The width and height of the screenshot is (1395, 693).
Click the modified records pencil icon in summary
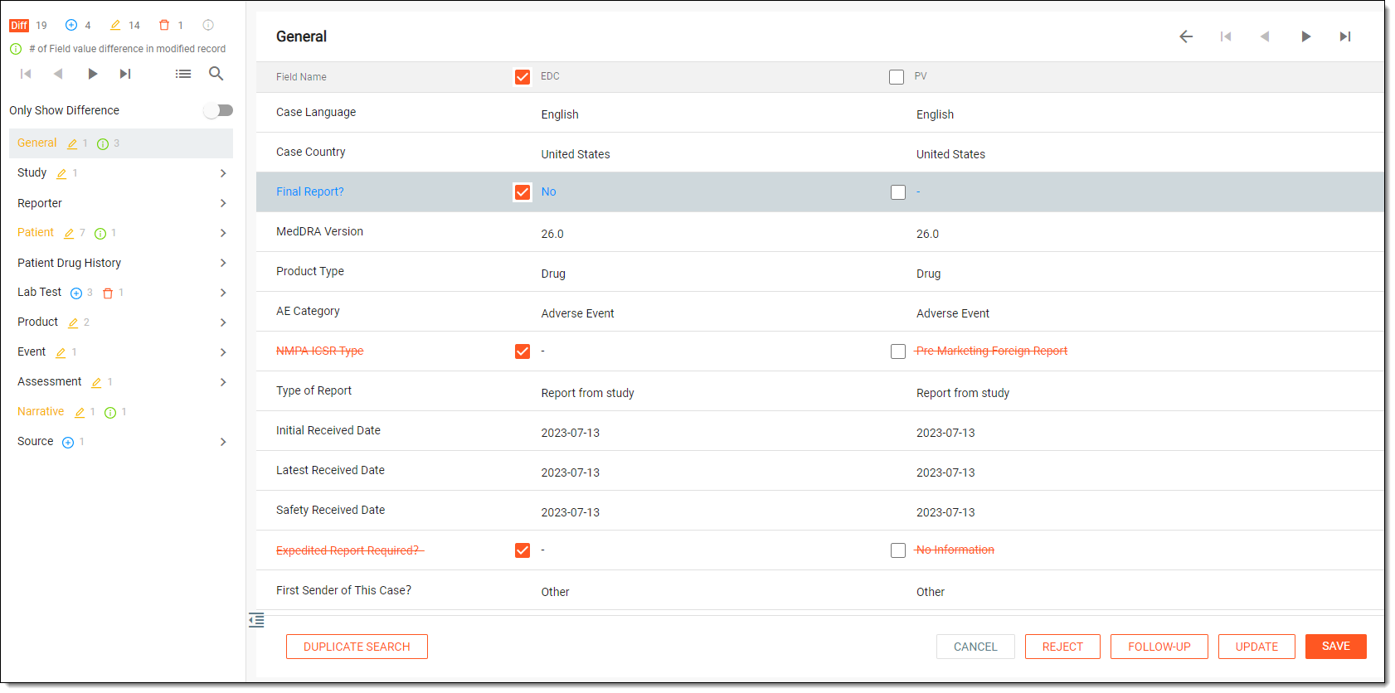(116, 25)
